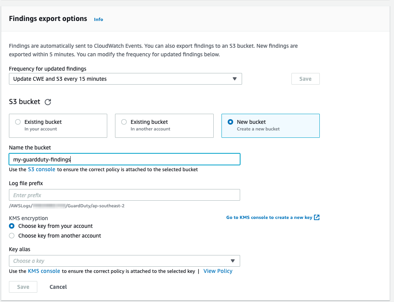Click the Log file prefix field
Image resolution: width=394 pixels, height=302 pixels.
124,195
